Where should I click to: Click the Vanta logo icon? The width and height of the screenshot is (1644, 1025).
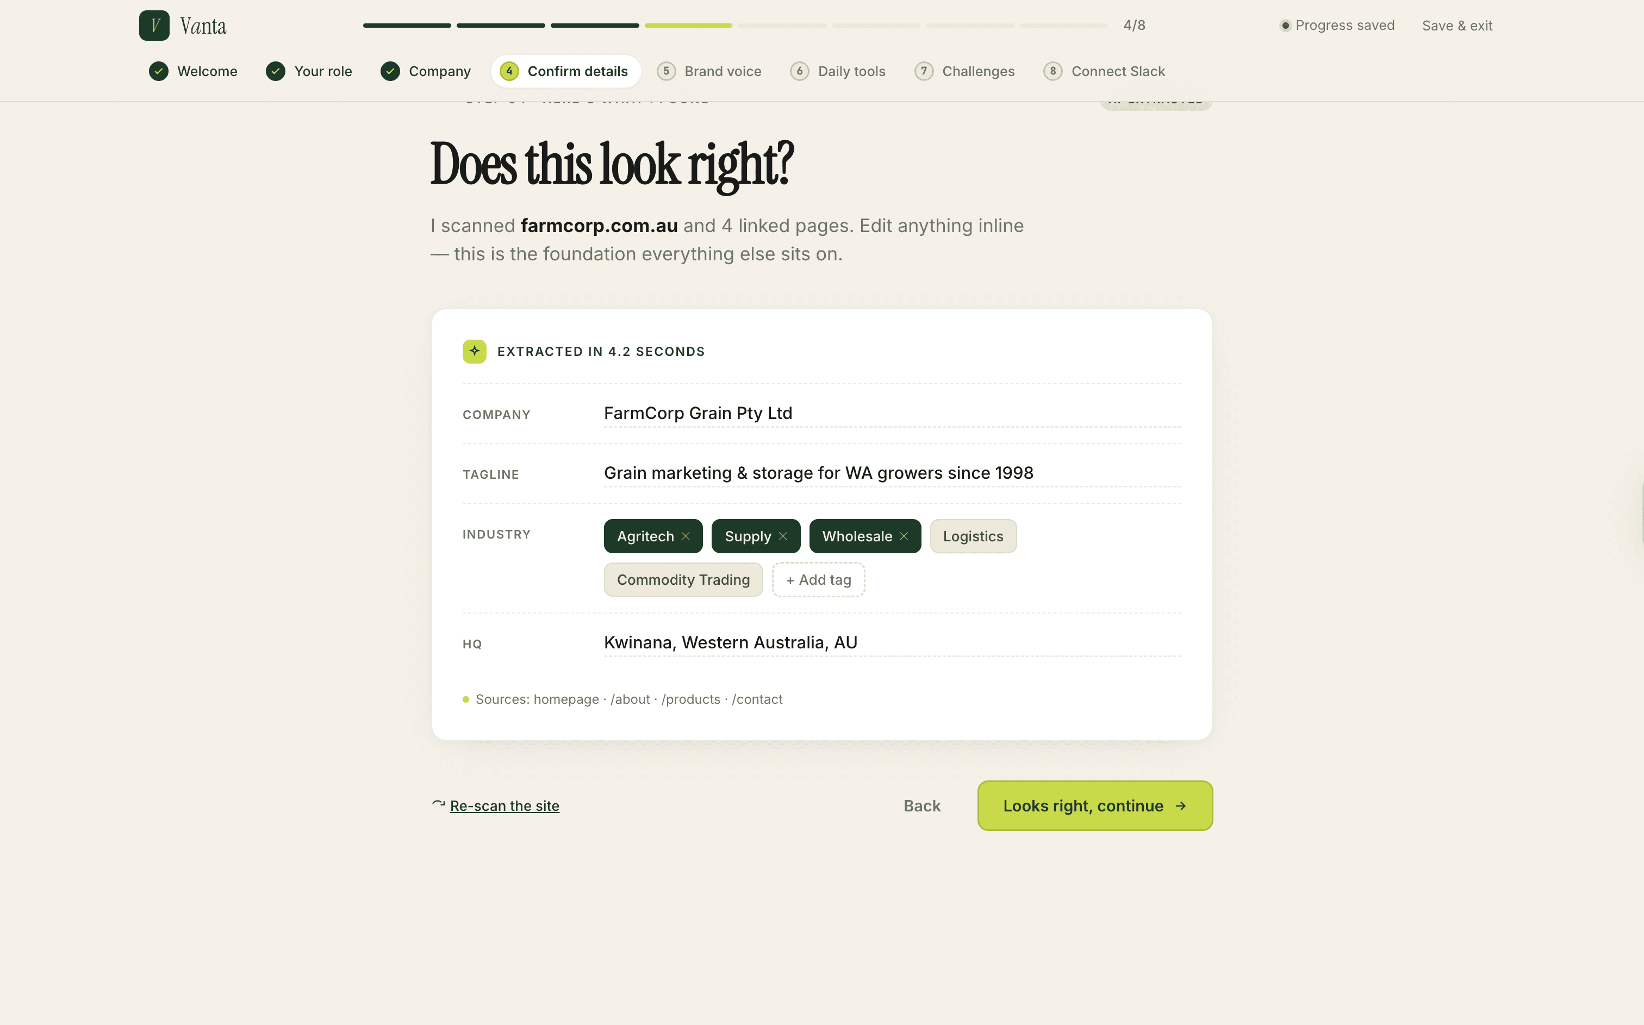[154, 25]
